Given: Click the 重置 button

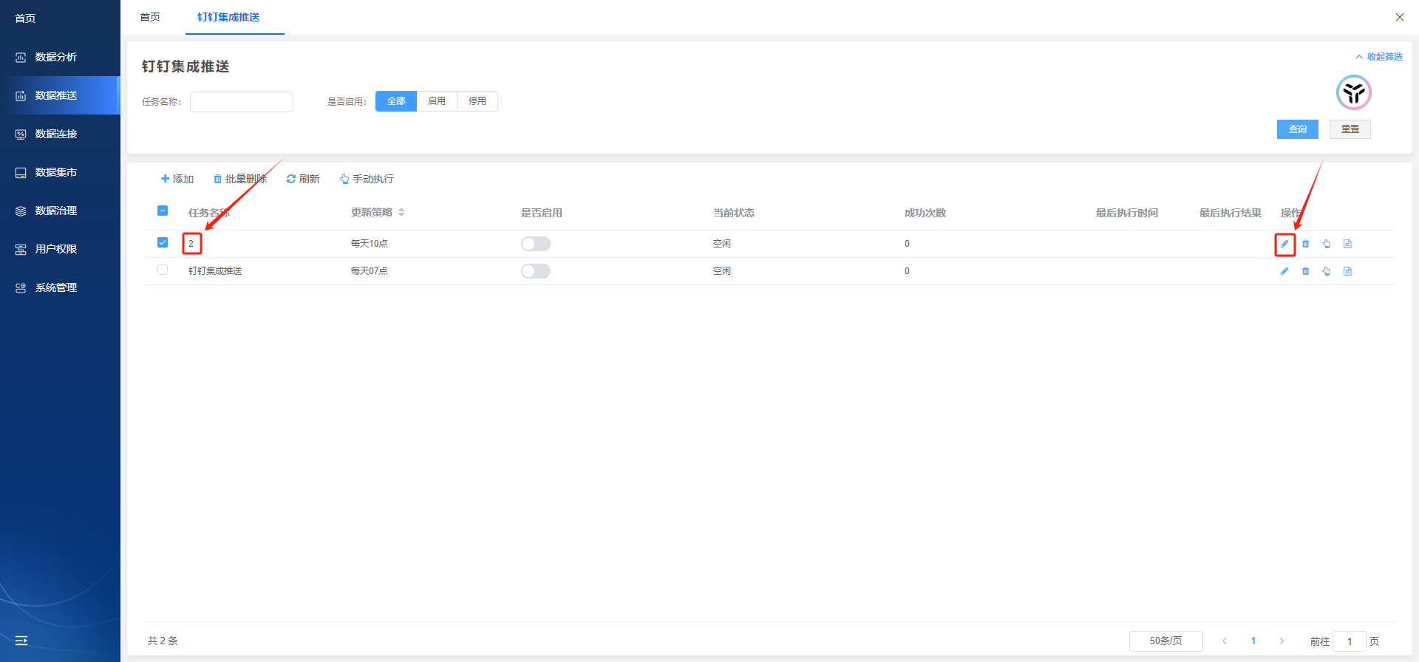Looking at the screenshot, I should point(1350,129).
